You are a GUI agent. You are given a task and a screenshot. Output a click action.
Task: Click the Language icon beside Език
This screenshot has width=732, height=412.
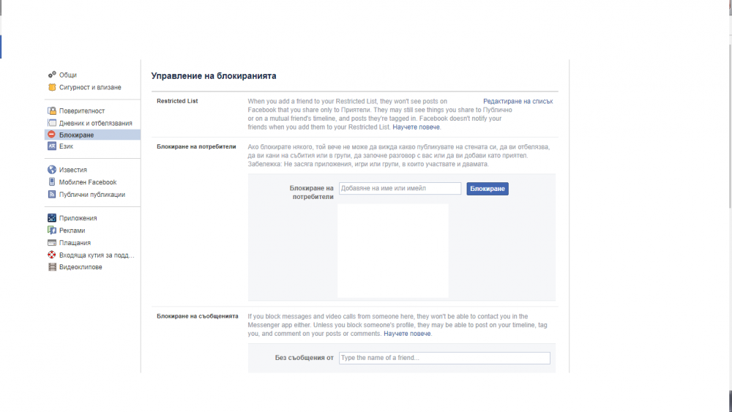click(52, 146)
